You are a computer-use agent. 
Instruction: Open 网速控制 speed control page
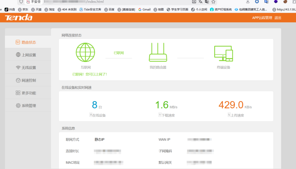click(x=28, y=80)
